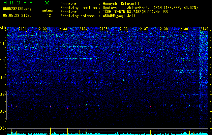Image resolution: width=212 pixels, height=135 pixels.
Task: Click the 2131 time marker
Action: [x=23, y=29]
